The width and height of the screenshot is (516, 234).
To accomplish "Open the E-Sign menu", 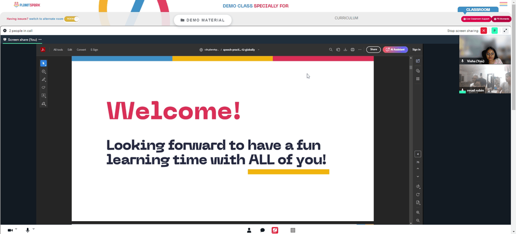I will pyautogui.click(x=94, y=49).
